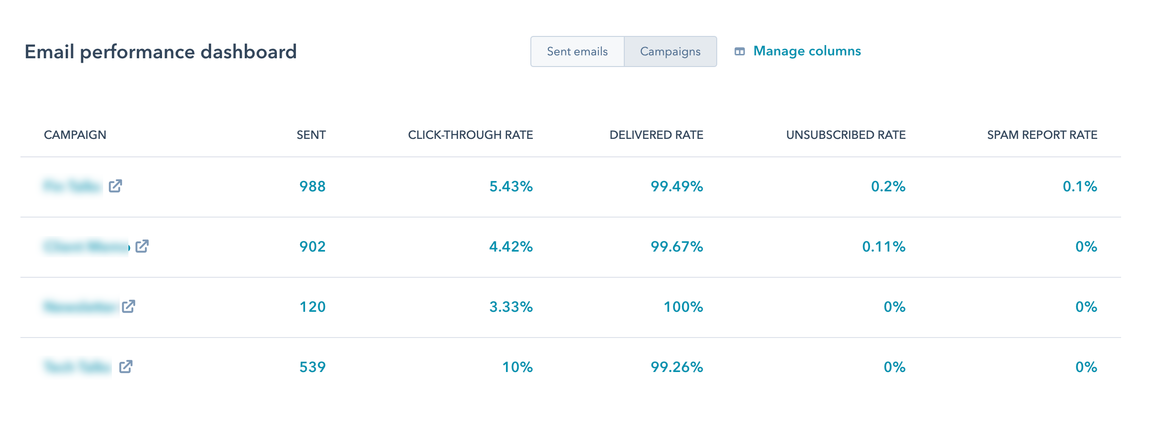This screenshot has height=440, width=1160.
Task: Click the 5.43% click-through rate value
Action: (511, 186)
